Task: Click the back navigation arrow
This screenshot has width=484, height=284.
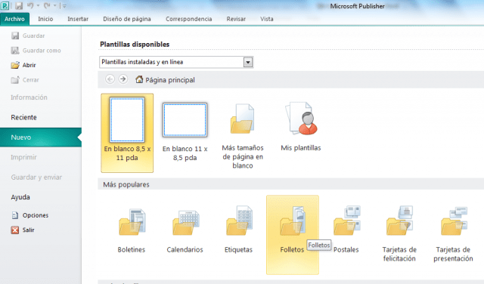Action: click(x=110, y=79)
